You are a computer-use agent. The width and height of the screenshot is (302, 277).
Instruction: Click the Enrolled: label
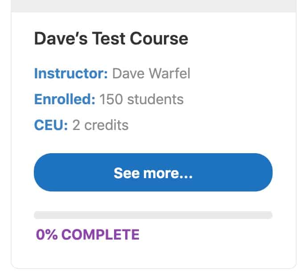[x=65, y=99]
